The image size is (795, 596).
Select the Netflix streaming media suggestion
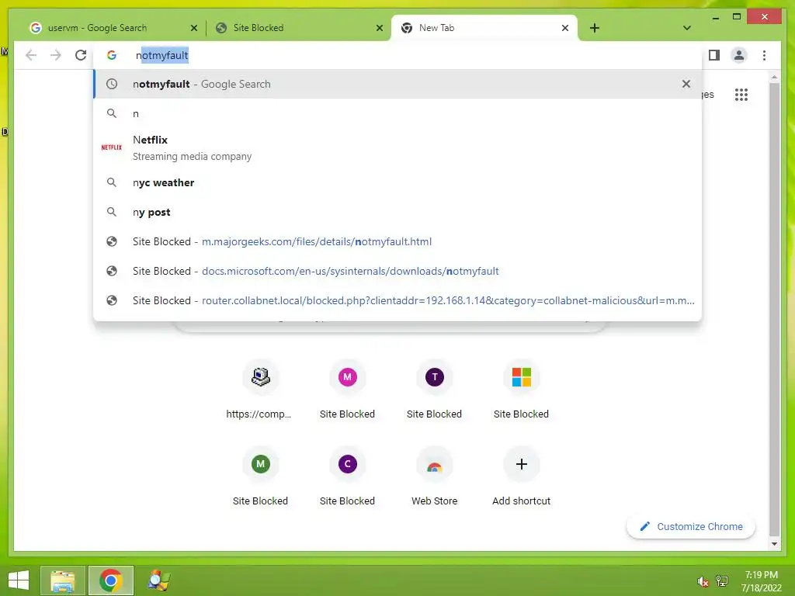click(x=397, y=147)
